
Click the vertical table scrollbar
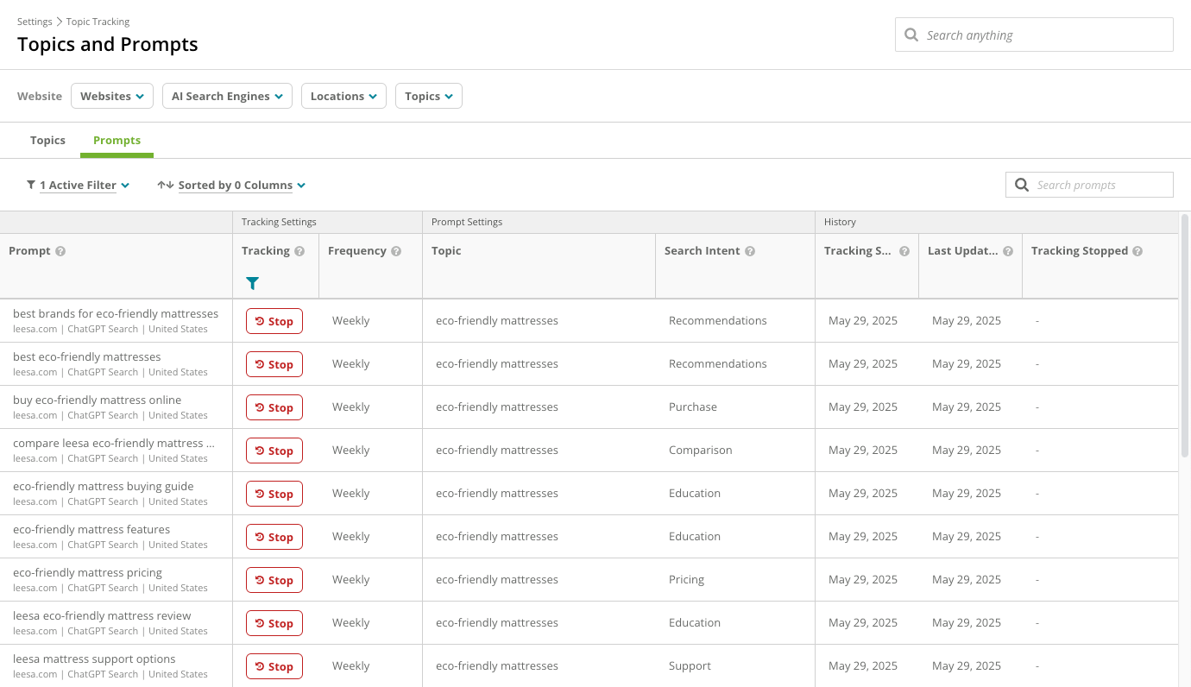point(1184,336)
